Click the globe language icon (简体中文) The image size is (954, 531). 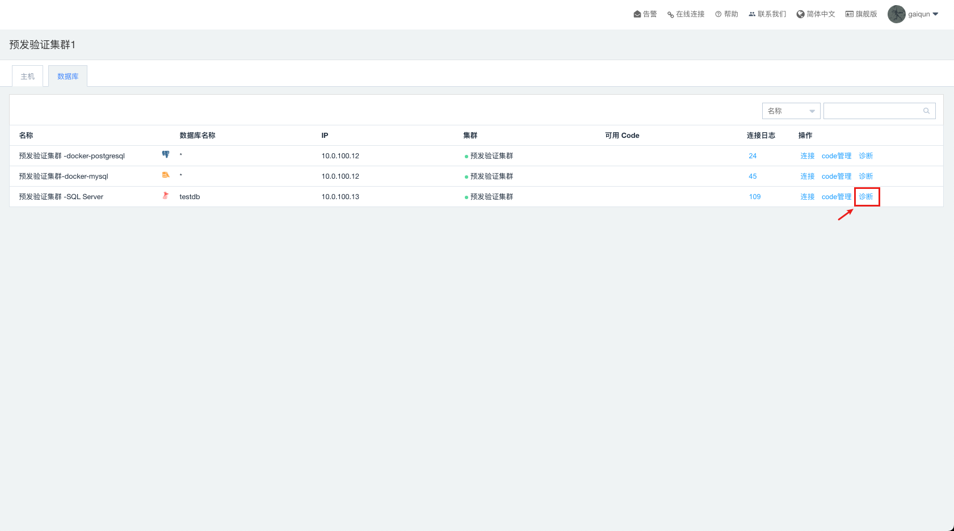(800, 14)
